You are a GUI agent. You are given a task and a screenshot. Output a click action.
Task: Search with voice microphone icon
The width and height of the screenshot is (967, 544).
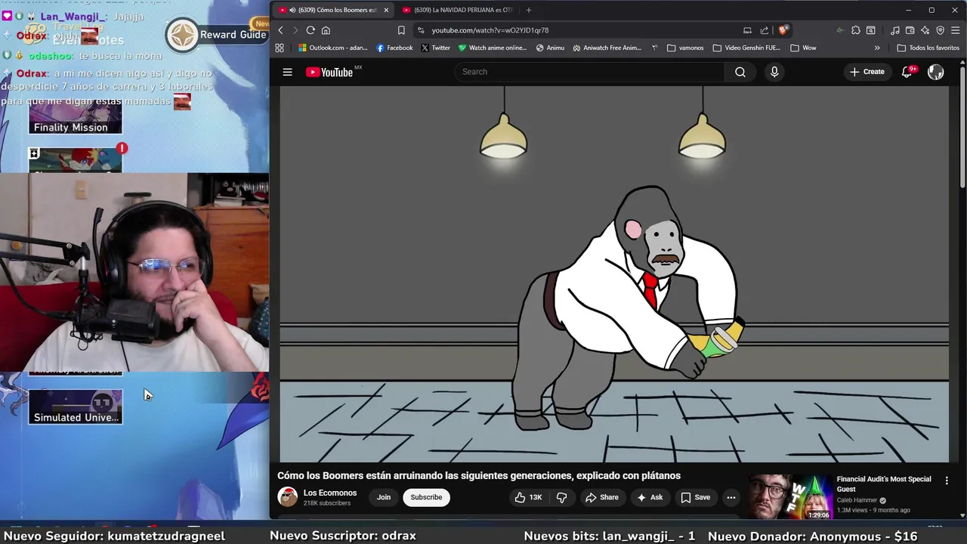tap(774, 72)
